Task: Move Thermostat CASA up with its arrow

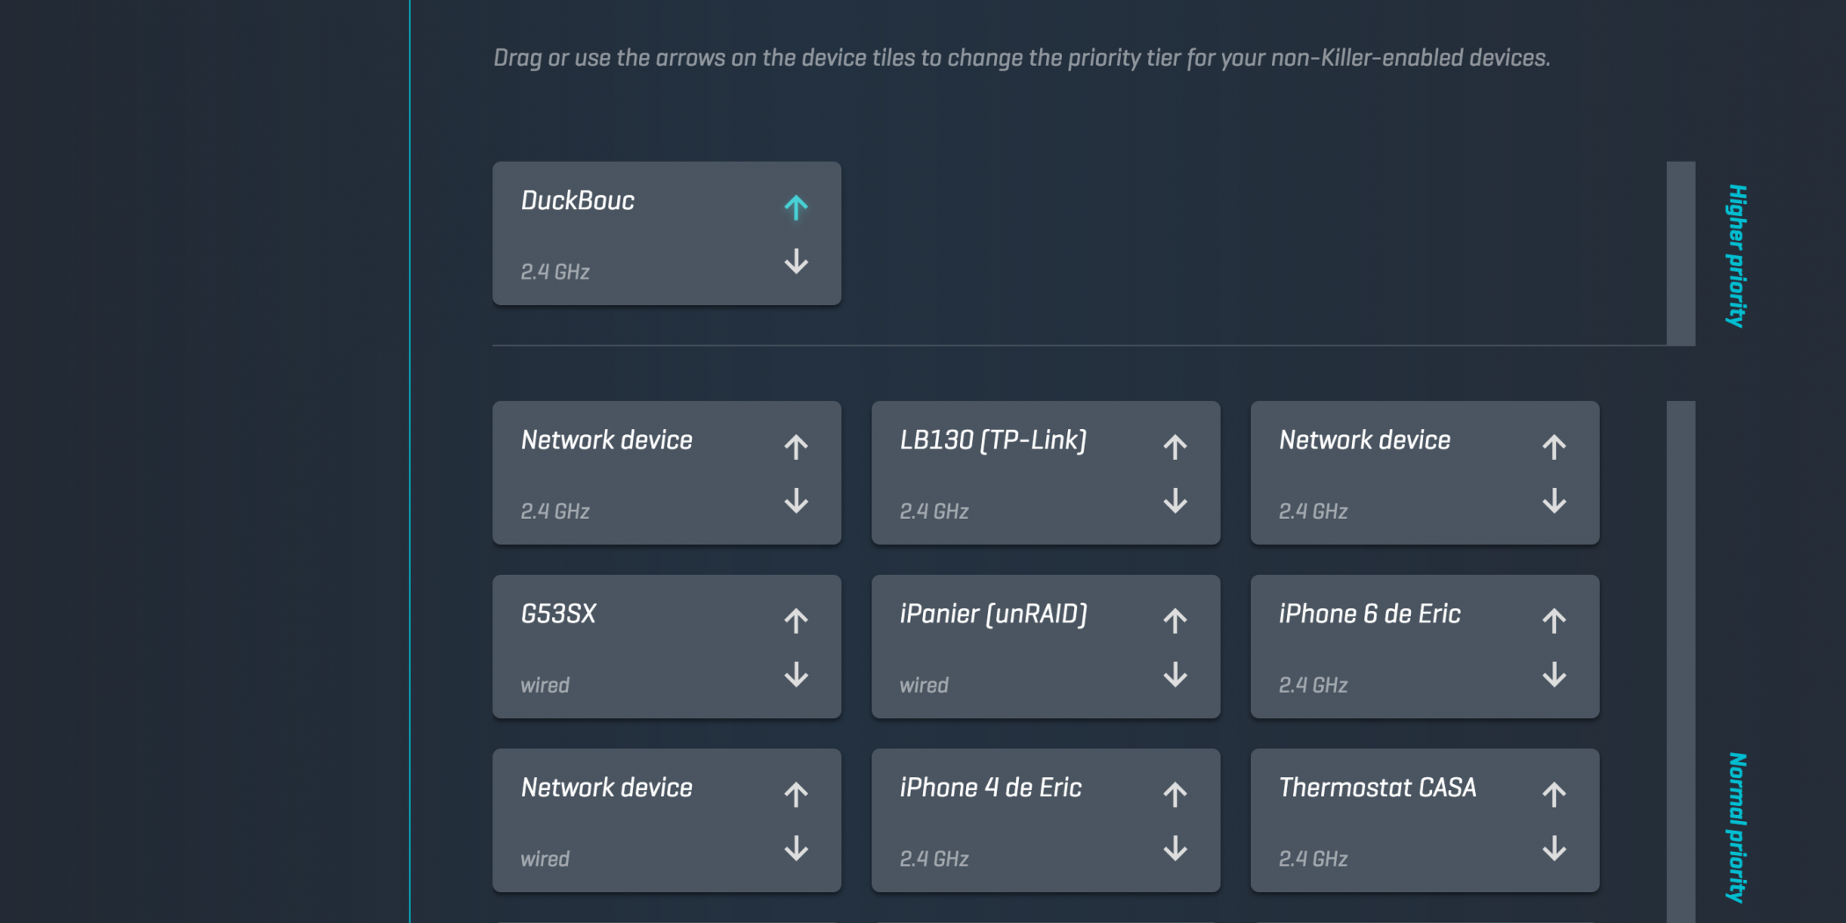Action: pos(1553,795)
